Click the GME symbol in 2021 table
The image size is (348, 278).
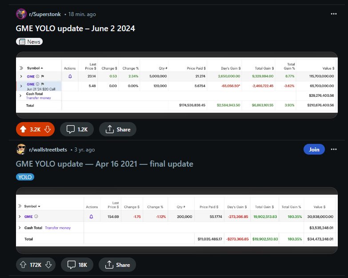tap(28, 217)
